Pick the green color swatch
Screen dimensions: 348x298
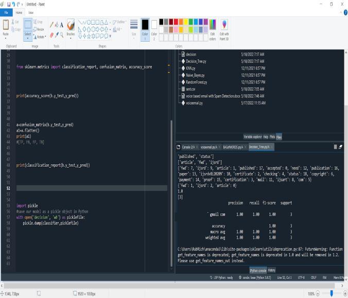[190, 22]
